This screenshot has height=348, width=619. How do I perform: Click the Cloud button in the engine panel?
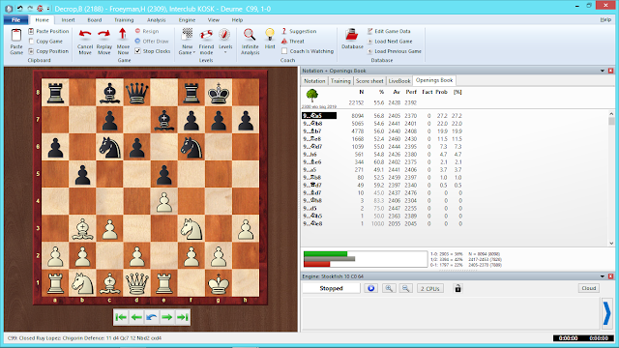click(589, 288)
